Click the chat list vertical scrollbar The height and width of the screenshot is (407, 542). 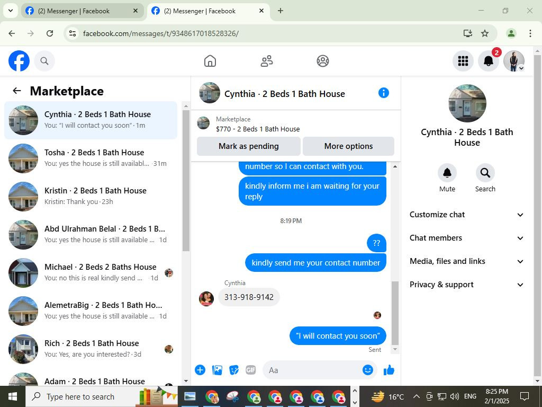click(x=186, y=180)
